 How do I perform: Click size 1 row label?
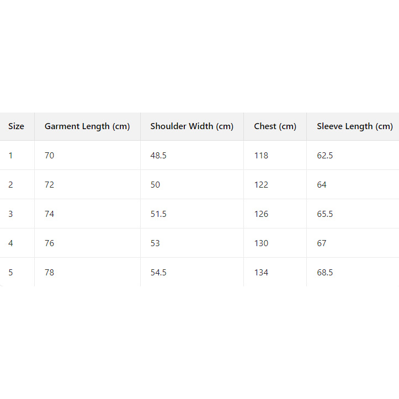[x=10, y=156]
